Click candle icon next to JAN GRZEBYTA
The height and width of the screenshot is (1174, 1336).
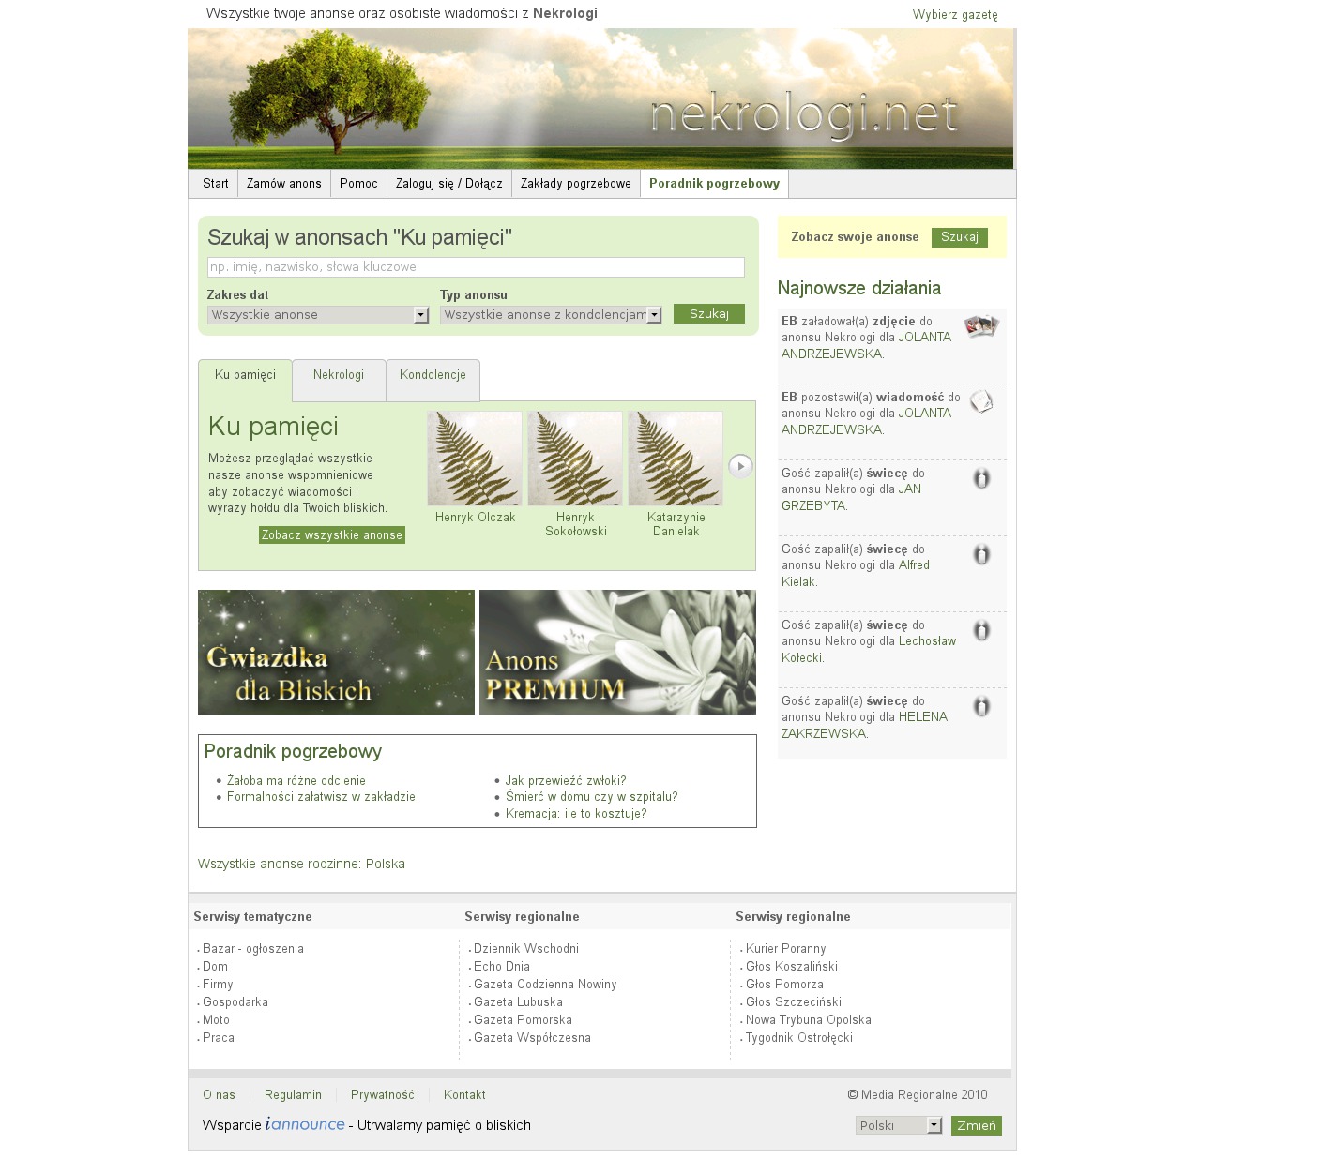tap(981, 479)
